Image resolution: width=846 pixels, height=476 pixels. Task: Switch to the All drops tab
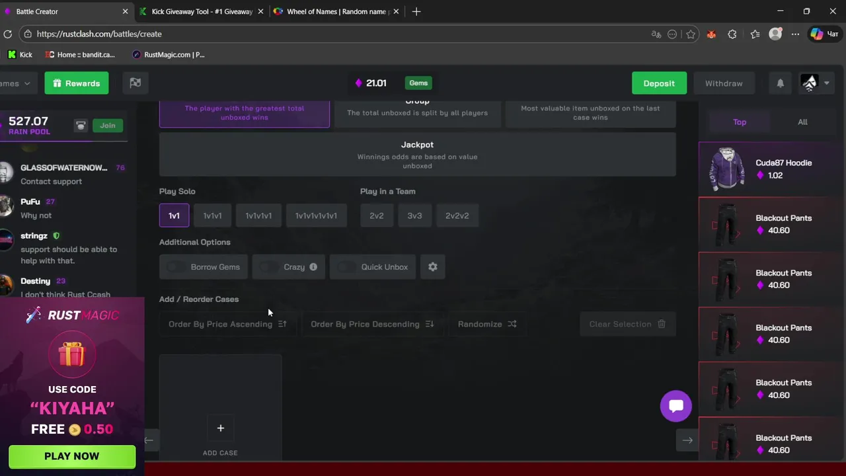[x=802, y=122]
